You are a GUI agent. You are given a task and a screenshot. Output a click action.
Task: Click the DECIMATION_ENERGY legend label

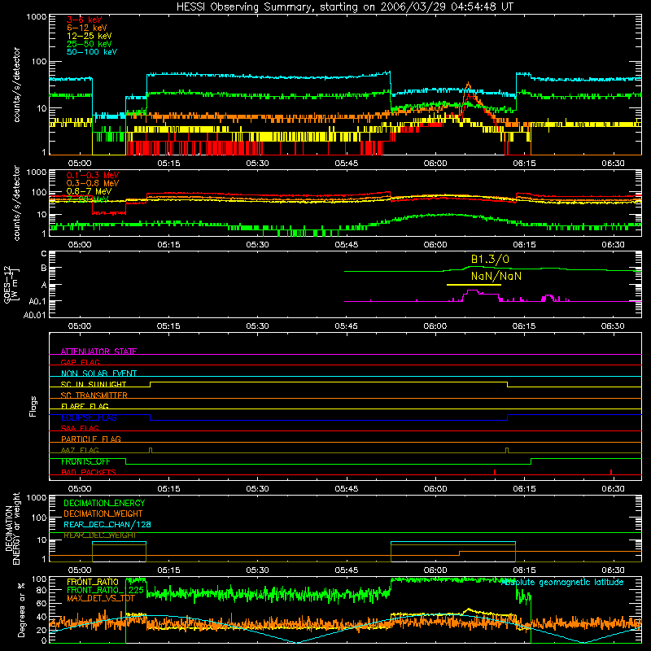[x=104, y=503]
